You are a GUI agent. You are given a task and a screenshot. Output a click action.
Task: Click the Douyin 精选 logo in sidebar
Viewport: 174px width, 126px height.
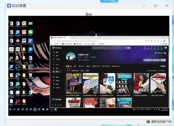[x=57, y=48]
